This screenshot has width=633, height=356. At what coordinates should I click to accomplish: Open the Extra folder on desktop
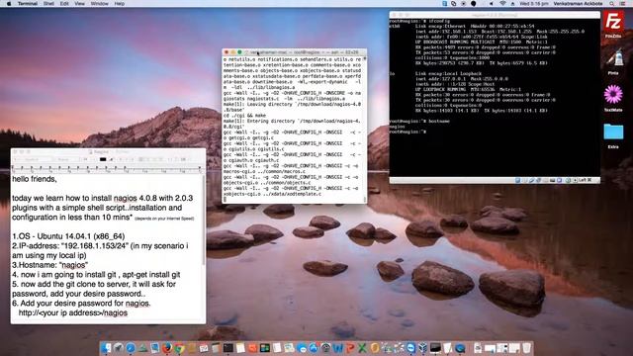coord(613,132)
